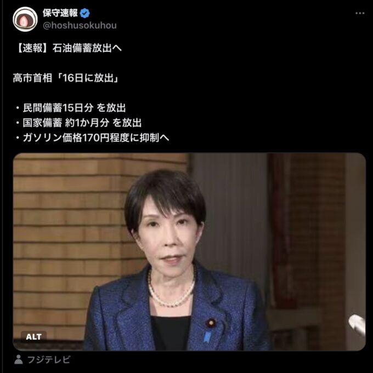Click the ガソリン価格170円程度 bullet line

pos(92,137)
